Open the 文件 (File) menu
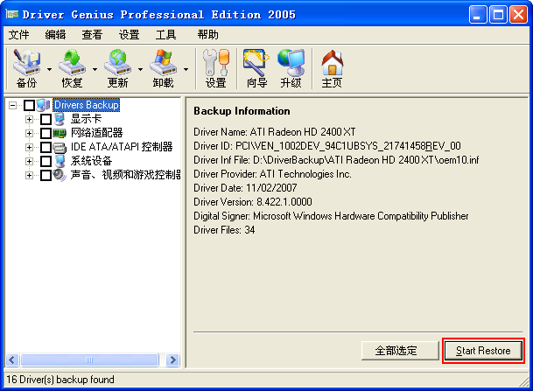Viewport: 533px width, 391px height. point(18,35)
